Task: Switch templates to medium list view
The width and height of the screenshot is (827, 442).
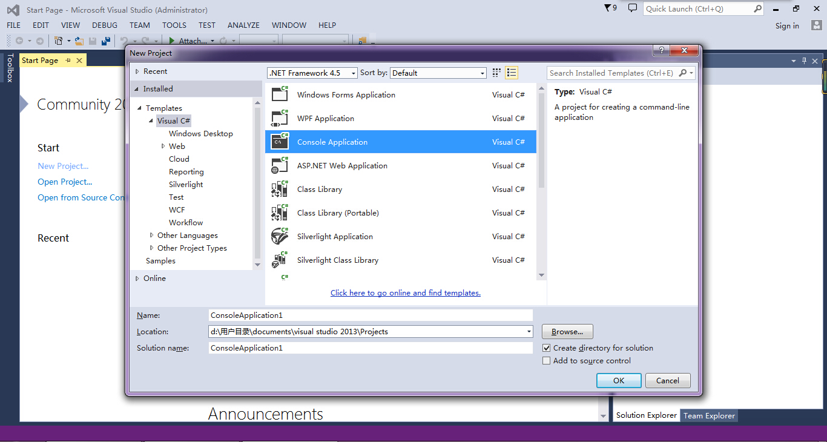Action: tap(512, 73)
